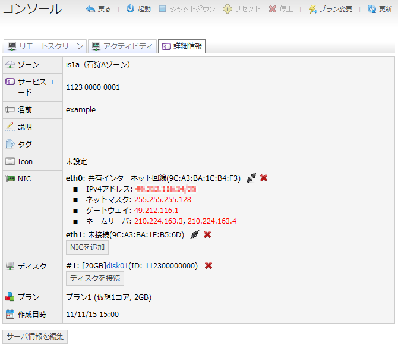Click the eth0 connect plug icon
This screenshot has width=398, height=348.
251,178
